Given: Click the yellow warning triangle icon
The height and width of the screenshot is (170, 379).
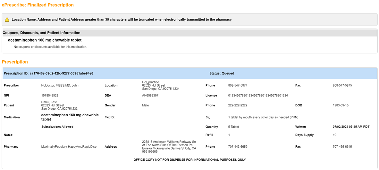Looking at the screenshot, I should click(7, 20).
